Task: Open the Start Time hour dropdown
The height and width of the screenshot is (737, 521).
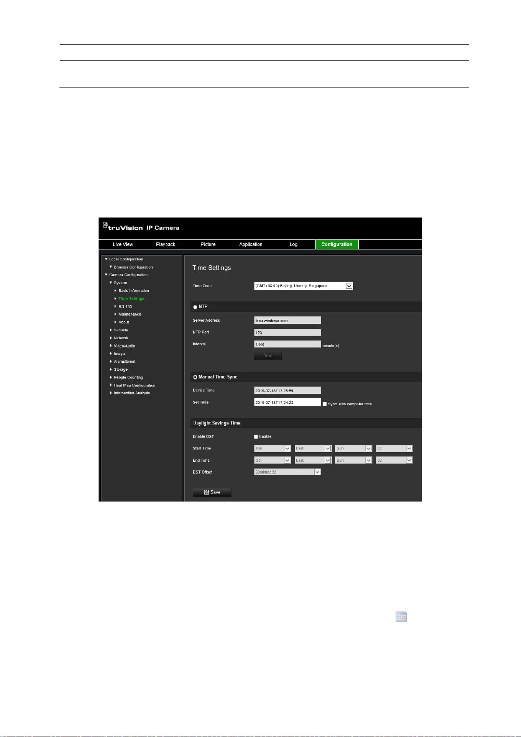Action: [x=394, y=448]
